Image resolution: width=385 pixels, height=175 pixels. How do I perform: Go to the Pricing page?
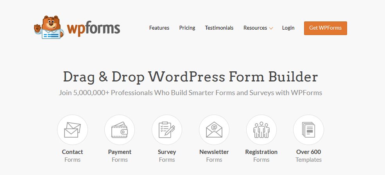(x=187, y=28)
